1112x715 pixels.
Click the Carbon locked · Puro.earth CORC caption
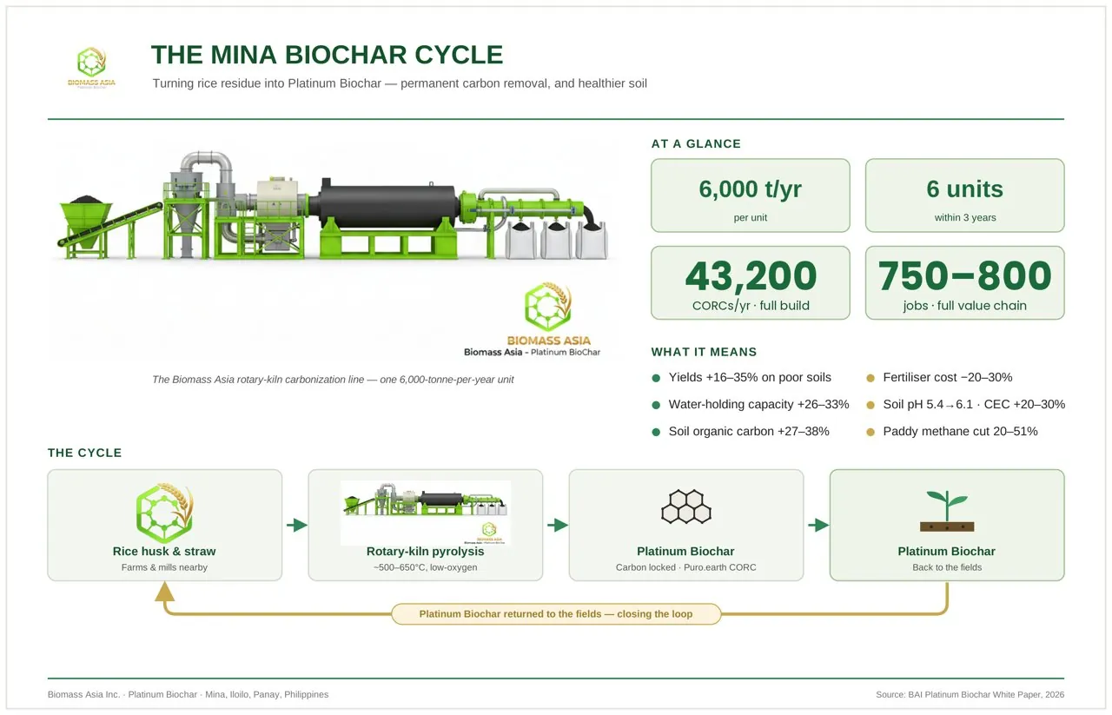(686, 567)
